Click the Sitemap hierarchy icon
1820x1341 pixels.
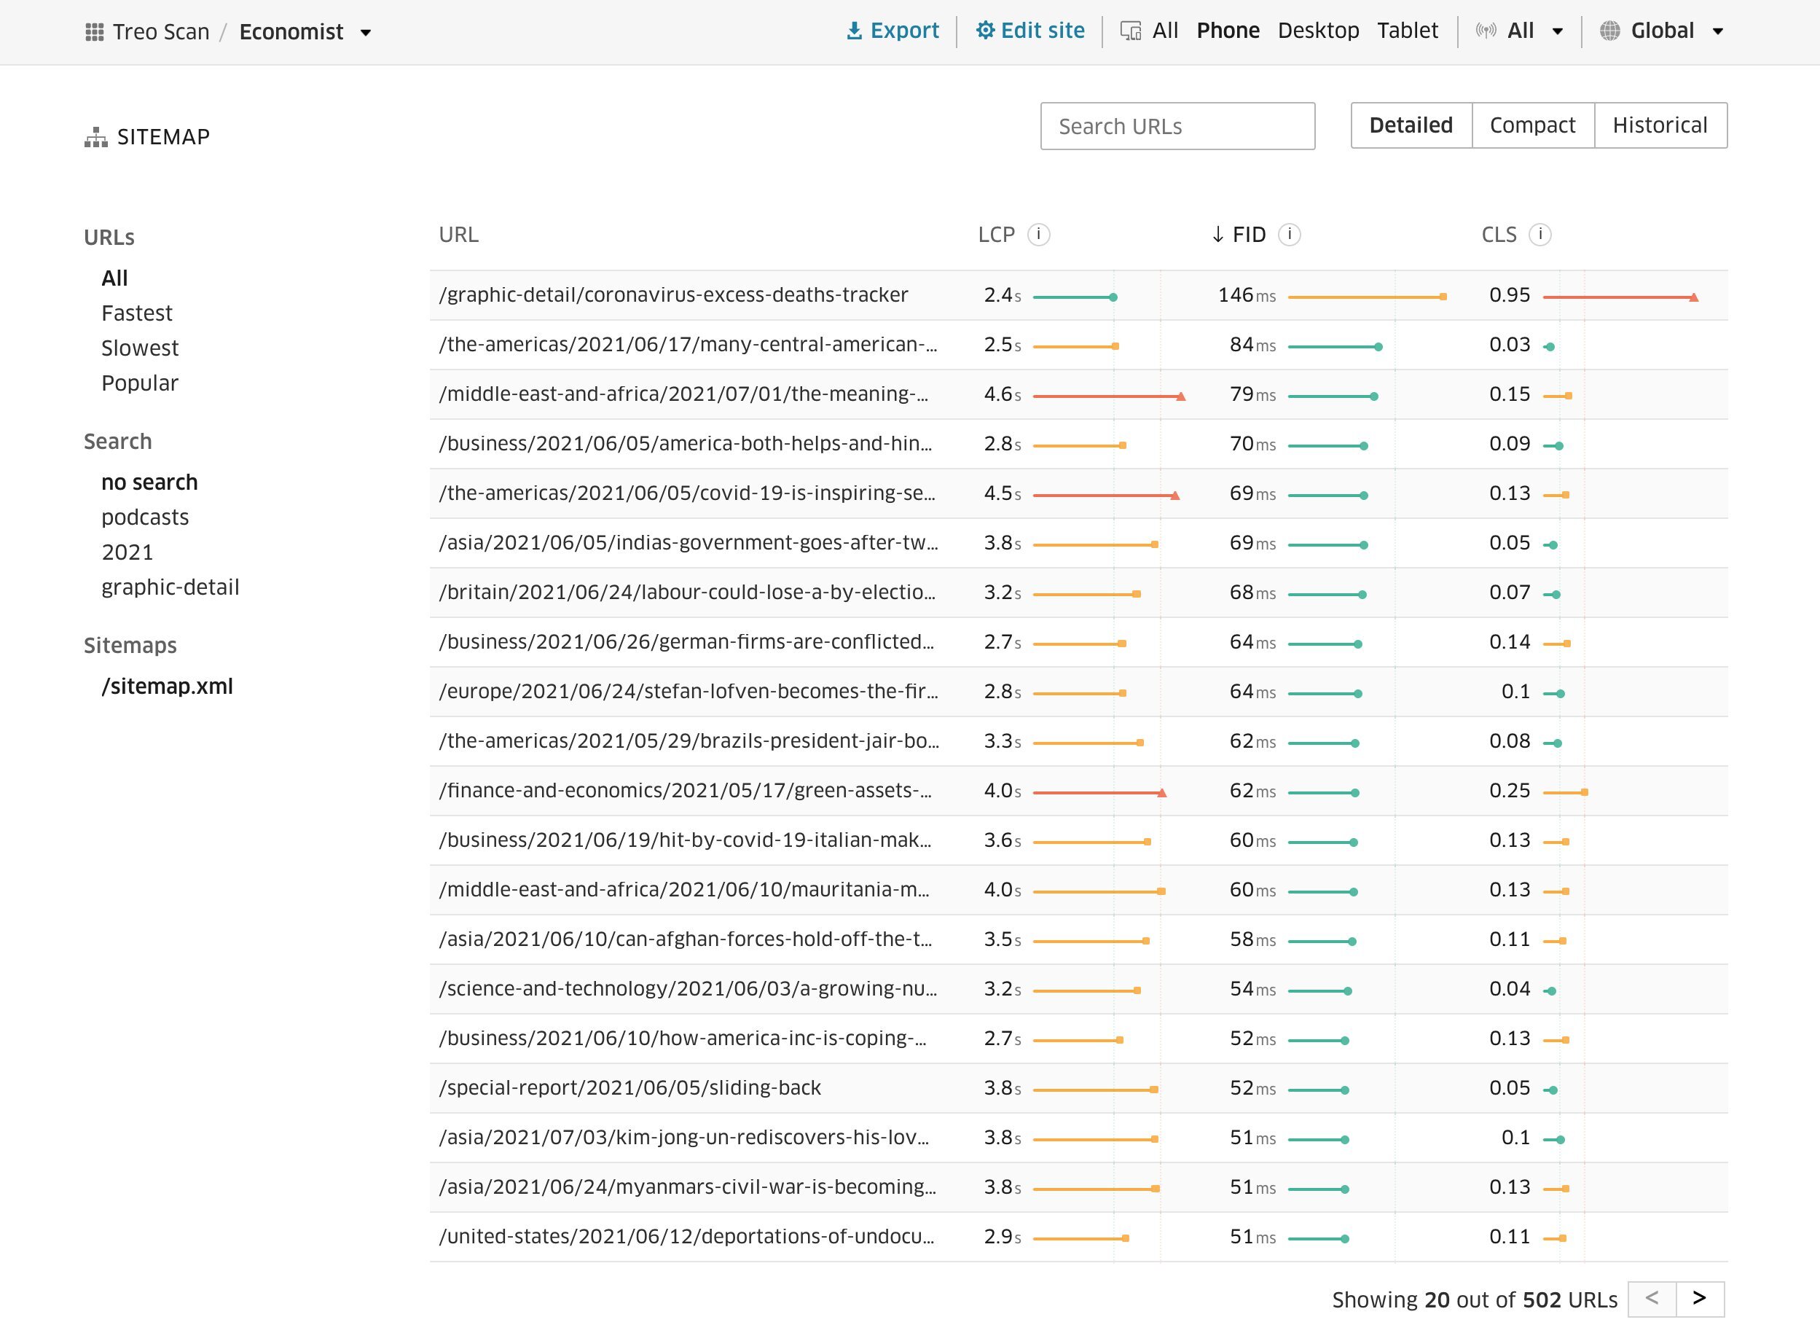pyautogui.click(x=94, y=136)
